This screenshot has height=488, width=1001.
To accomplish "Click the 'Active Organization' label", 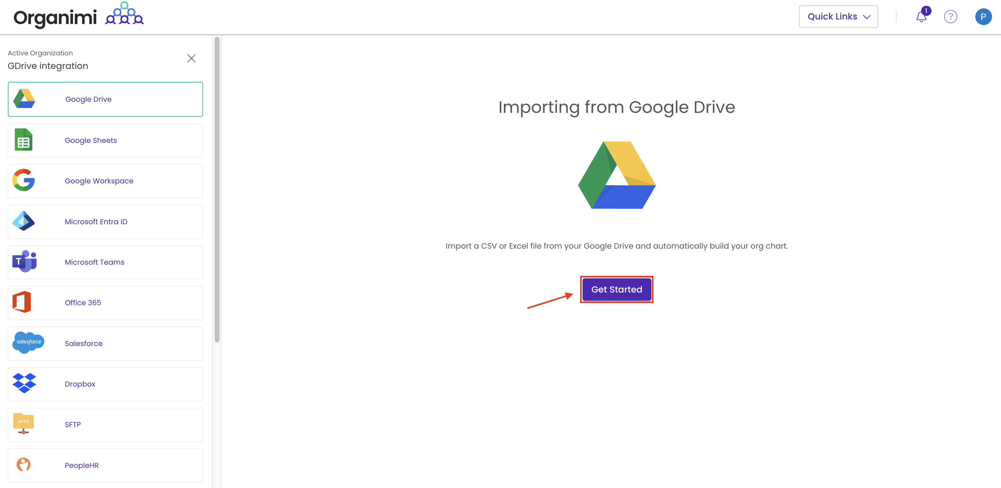I will point(40,53).
